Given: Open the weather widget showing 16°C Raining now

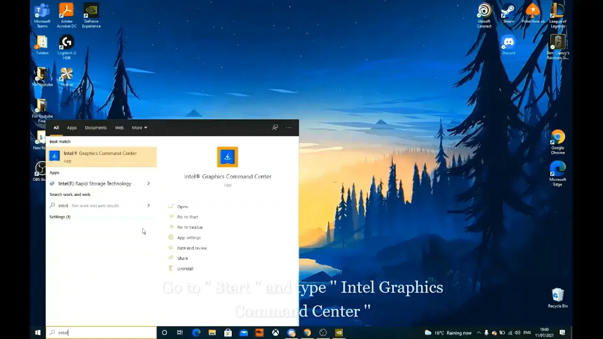Looking at the screenshot, I should coord(448,332).
